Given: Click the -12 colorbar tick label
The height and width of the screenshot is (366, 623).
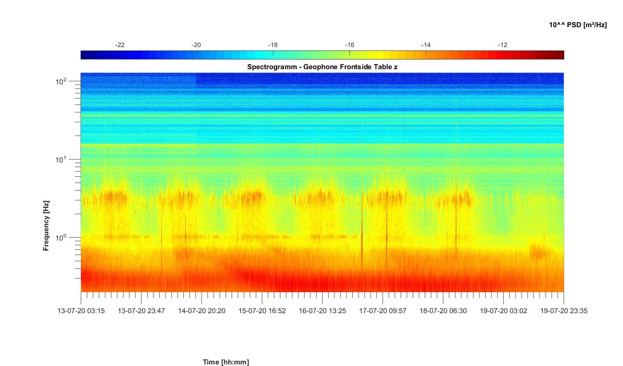Looking at the screenshot, I should 503,45.
